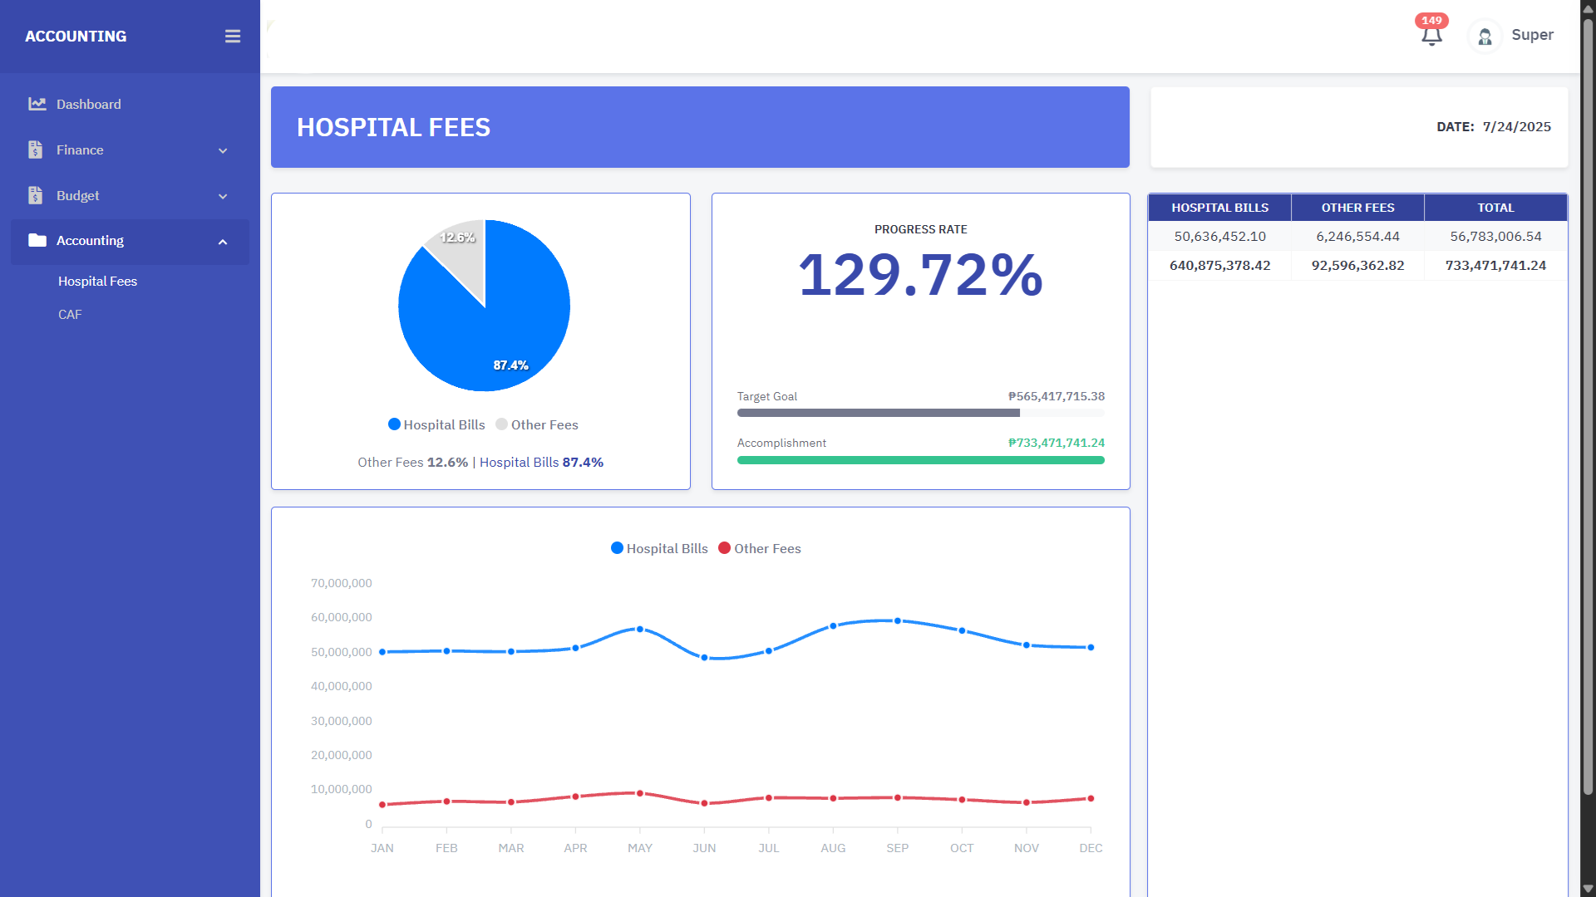The height and width of the screenshot is (897, 1596).
Task: Hide Other Fees series in line chart legend
Action: pyautogui.click(x=760, y=548)
